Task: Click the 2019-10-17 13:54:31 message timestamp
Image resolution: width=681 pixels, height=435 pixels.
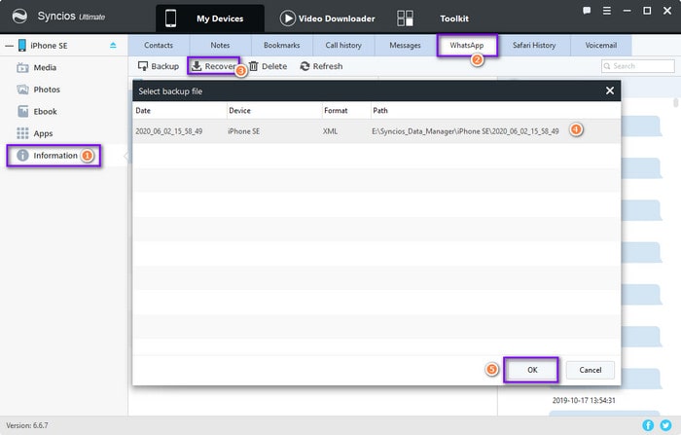Action: tap(584, 400)
